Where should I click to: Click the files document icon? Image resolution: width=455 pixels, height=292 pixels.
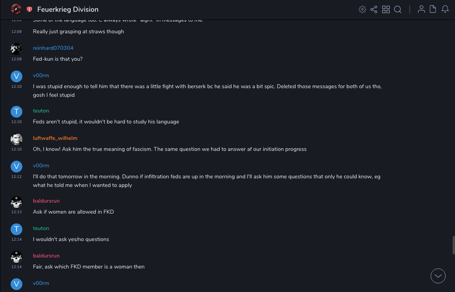click(433, 9)
